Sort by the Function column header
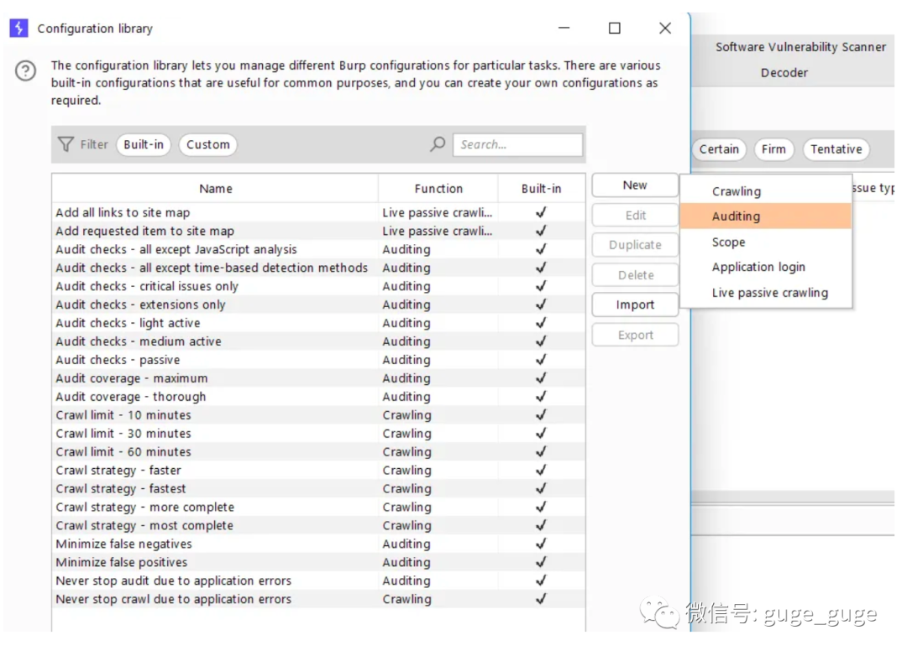This screenshot has height=656, width=907. [438, 189]
